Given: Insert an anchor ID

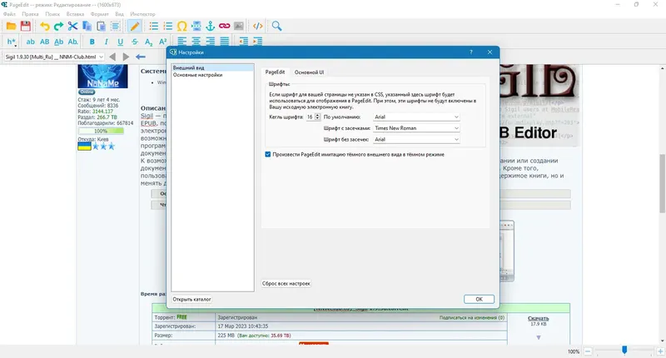Looking at the screenshot, I should tap(211, 27).
